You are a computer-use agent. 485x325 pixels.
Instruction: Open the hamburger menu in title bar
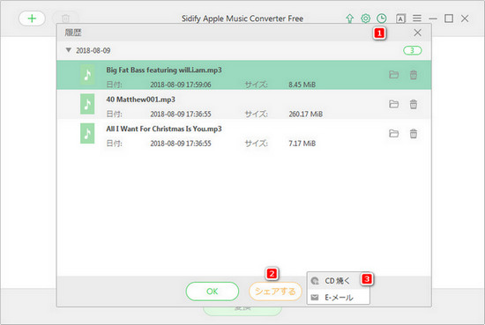[417, 18]
